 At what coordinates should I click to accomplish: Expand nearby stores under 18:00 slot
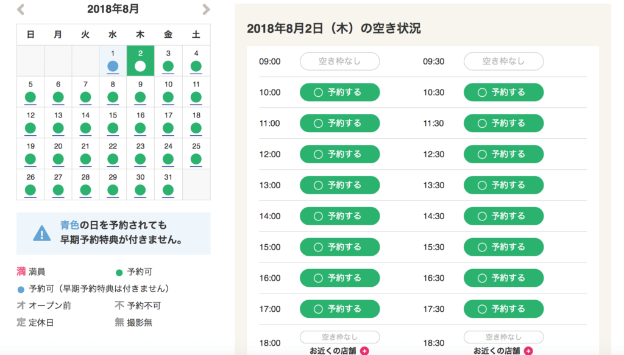334,351
